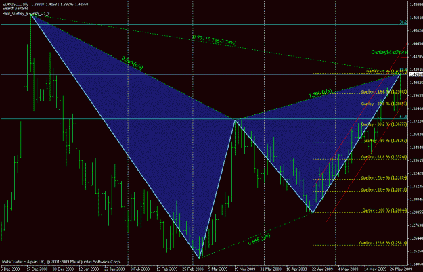This screenshot has height=272, width=423.
Task: Click the 'Search patterns' label
Action: coord(16,9)
